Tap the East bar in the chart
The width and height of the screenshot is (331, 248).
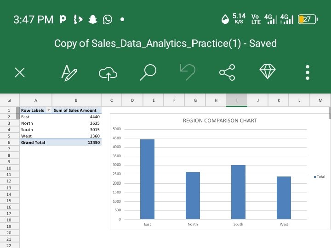pyautogui.click(x=148, y=179)
